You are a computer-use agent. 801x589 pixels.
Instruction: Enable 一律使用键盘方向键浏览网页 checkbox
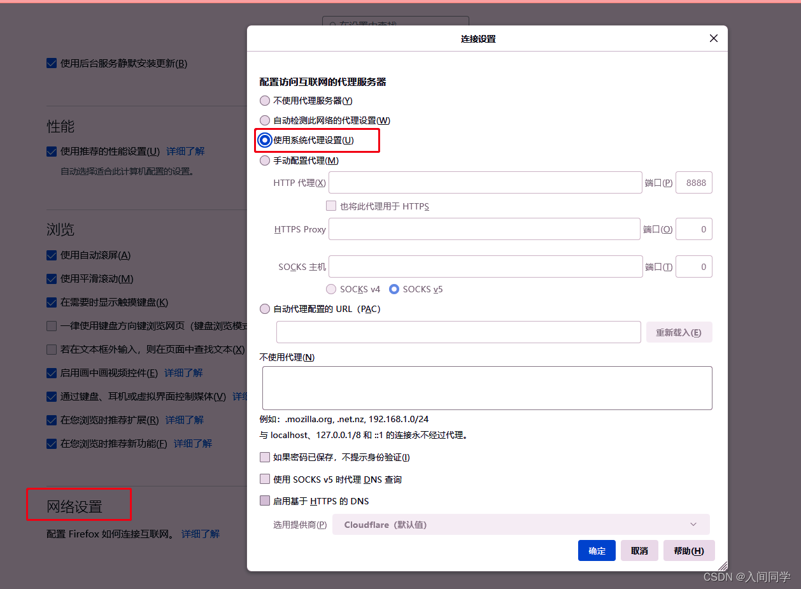[52, 326]
